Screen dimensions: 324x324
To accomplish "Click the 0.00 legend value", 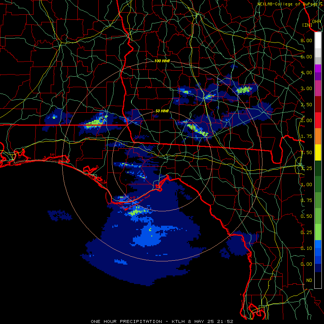I will tap(306, 264).
